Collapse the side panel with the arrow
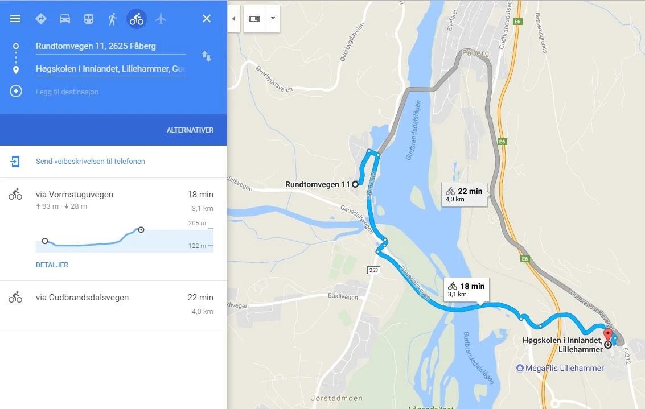The height and width of the screenshot is (409, 645). tap(233, 19)
